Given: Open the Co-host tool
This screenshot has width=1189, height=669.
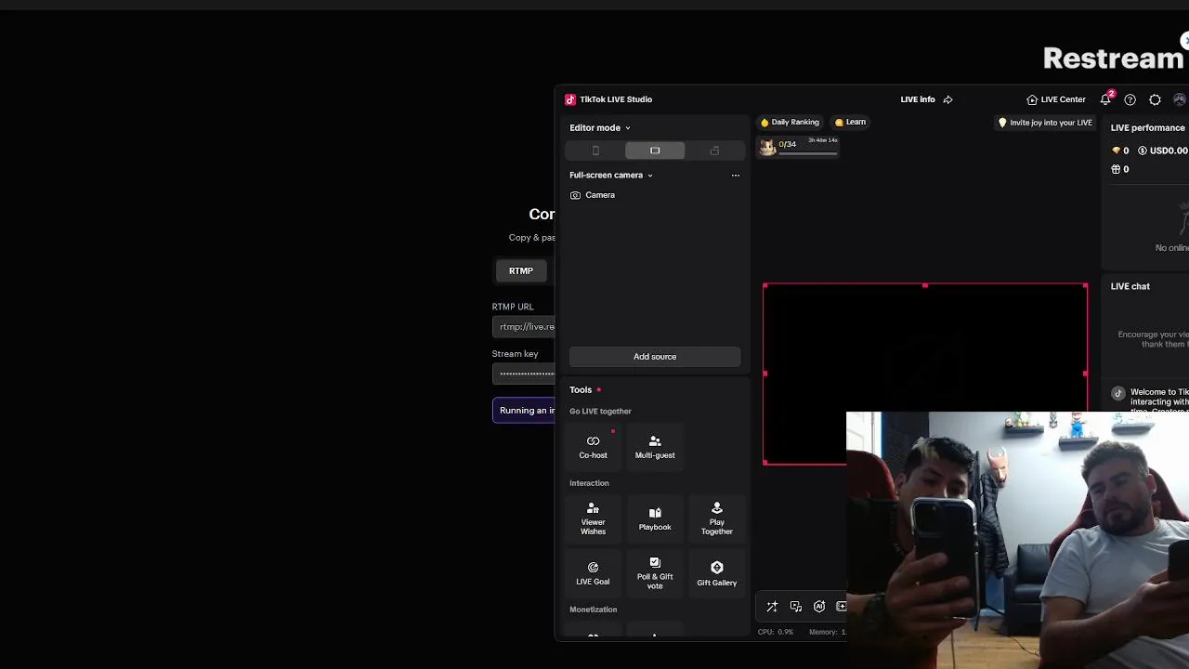Looking at the screenshot, I should click(593, 447).
